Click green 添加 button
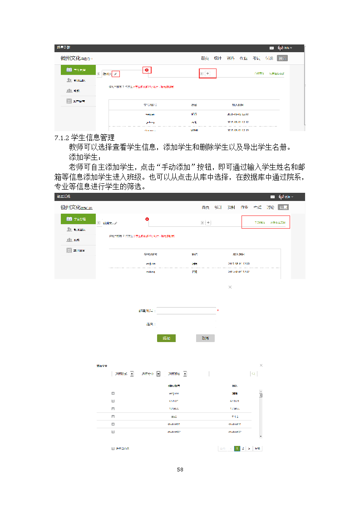 click(166, 338)
